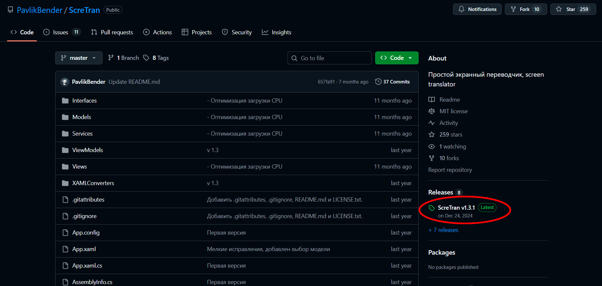Click the PavlikBender avatar in commit row
The width and height of the screenshot is (602, 286).
click(x=65, y=82)
